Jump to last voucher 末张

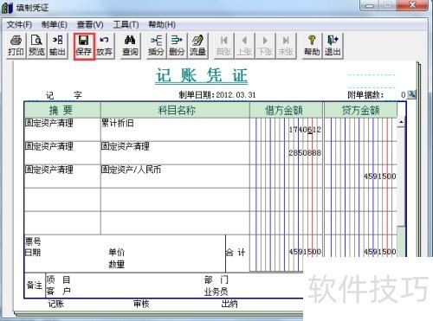click(x=286, y=46)
